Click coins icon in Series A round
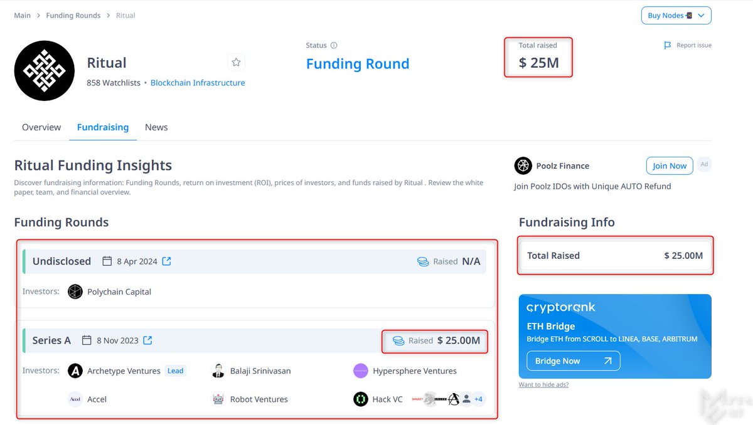The width and height of the screenshot is (753, 425). point(398,340)
